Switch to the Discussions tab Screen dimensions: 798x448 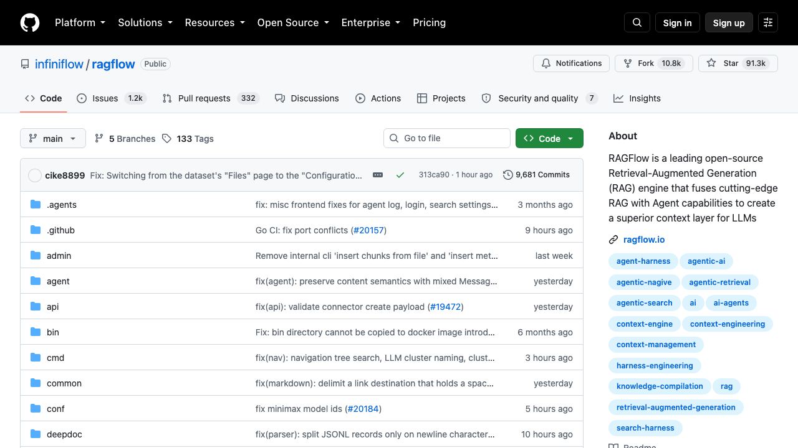coord(307,98)
